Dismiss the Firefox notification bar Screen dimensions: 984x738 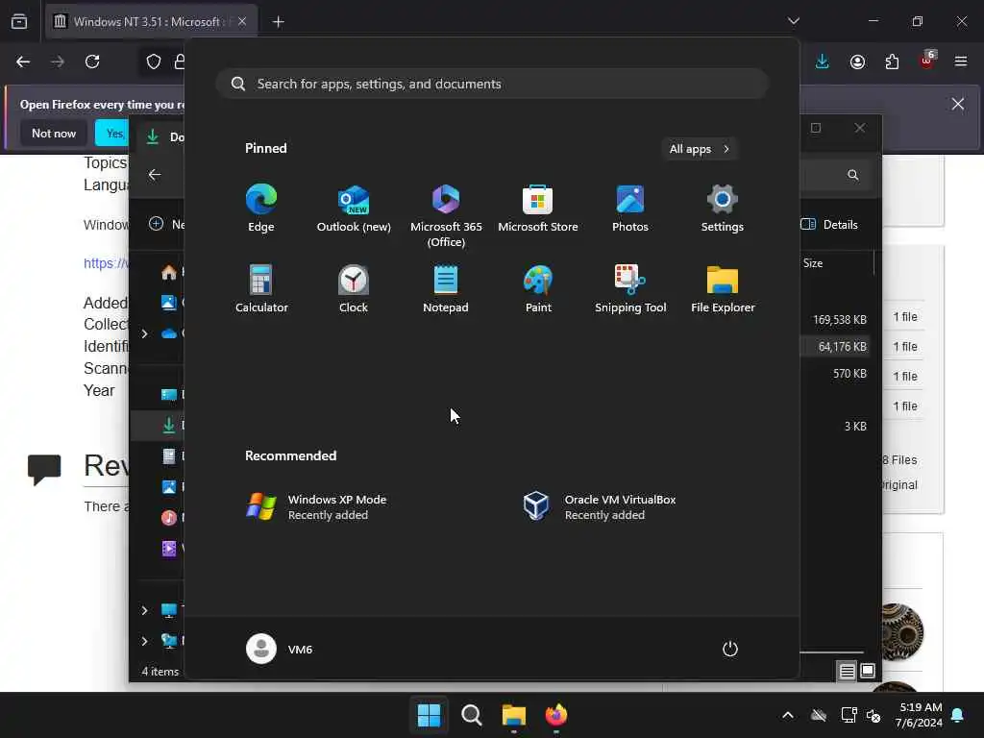click(958, 104)
